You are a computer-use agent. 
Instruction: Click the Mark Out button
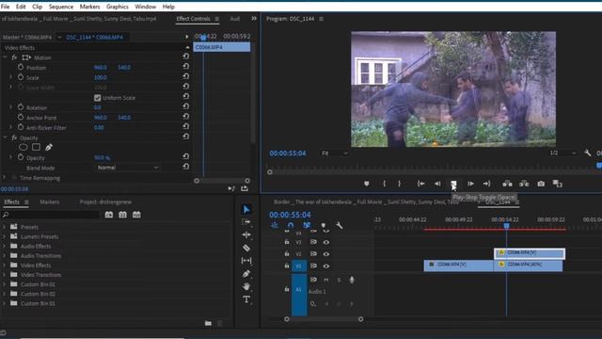399,184
